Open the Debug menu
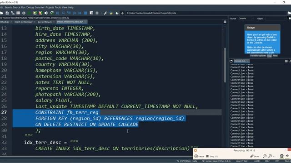Viewport: 291px width, 163px height. click(x=30, y=7)
